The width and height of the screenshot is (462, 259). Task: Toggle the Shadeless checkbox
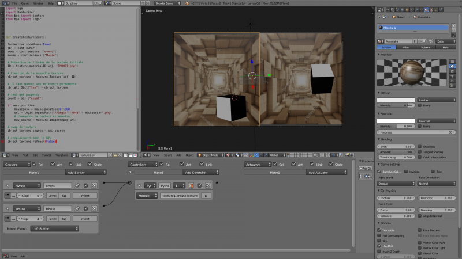[420, 146]
